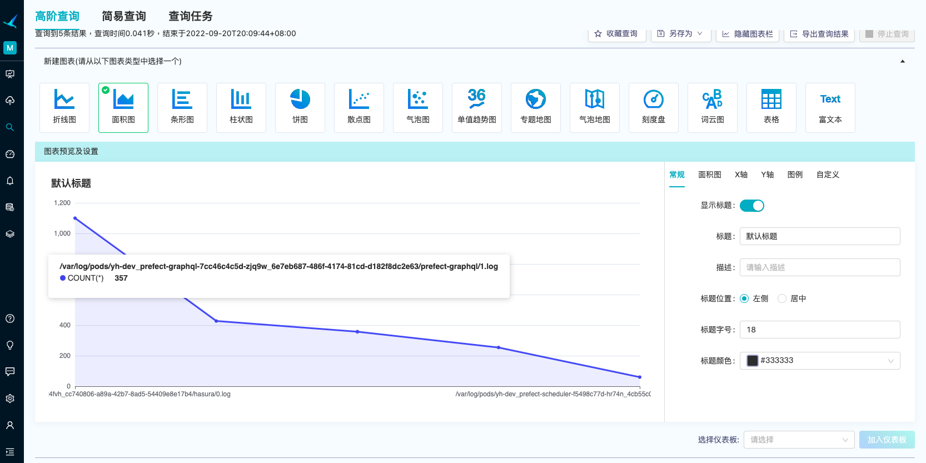The width and height of the screenshot is (926, 463).
Task: Open the 图例 settings tab
Action: click(x=795, y=175)
